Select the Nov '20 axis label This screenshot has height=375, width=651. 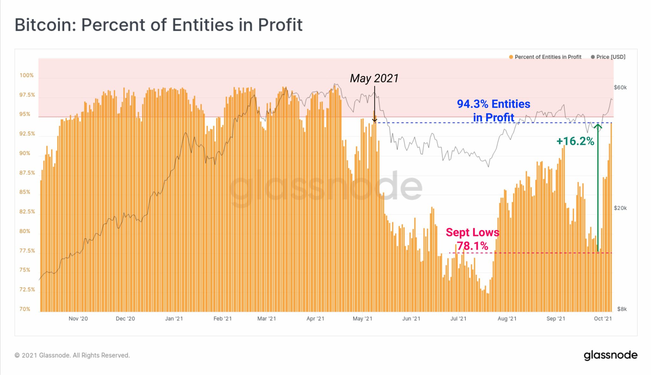[x=78, y=318]
